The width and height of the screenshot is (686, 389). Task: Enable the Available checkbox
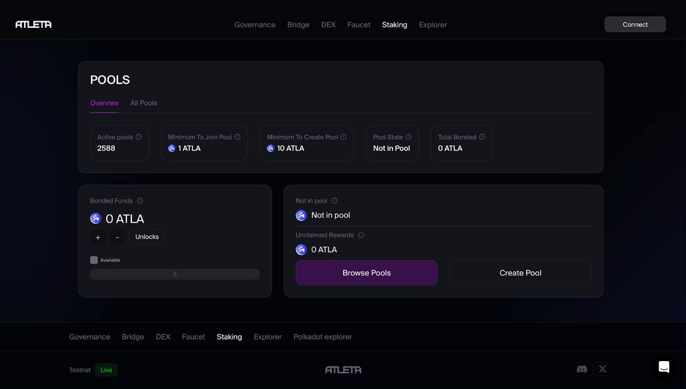[94, 260]
